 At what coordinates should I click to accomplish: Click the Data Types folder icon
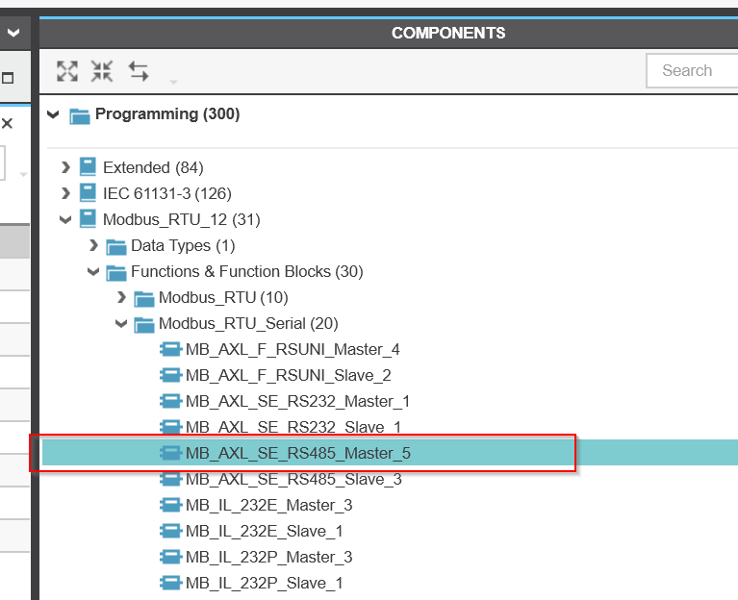coord(115,246)
